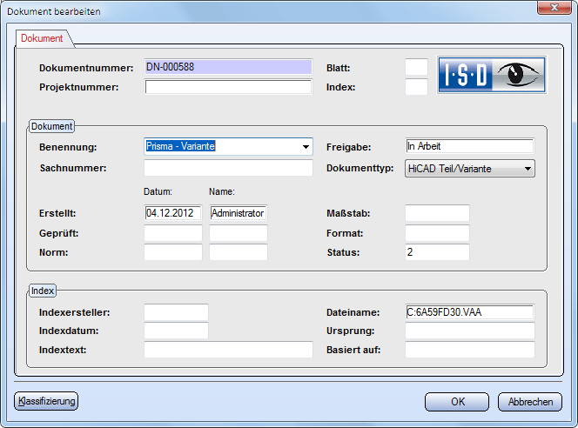Select the Dokumentnummer field
The width and height of the screenshot is (578, 428).
228,67
